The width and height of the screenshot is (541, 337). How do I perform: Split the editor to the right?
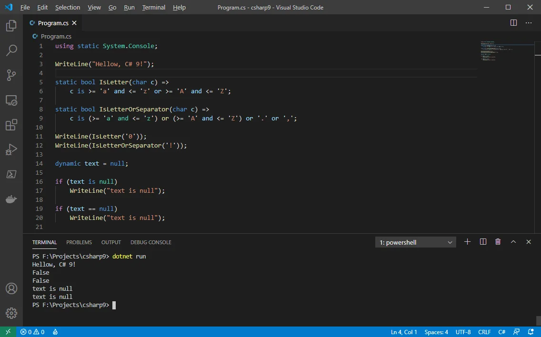pyautogui.click(x=513, y=23)
